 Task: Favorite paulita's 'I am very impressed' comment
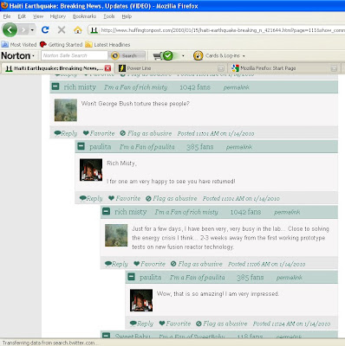pyautogui.click(x=175, y=324)
